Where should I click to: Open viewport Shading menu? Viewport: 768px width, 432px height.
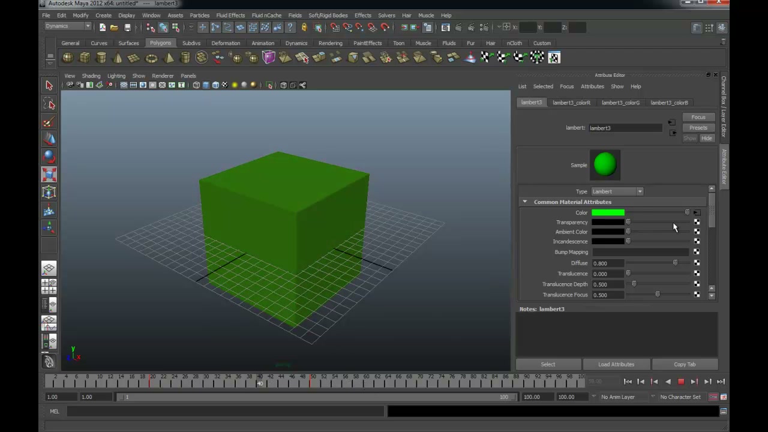click(91, 76)
